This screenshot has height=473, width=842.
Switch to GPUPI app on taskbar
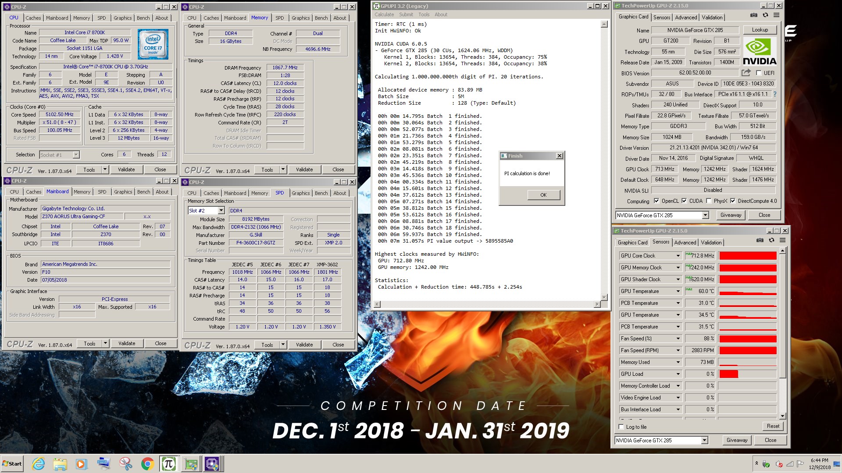168,464
